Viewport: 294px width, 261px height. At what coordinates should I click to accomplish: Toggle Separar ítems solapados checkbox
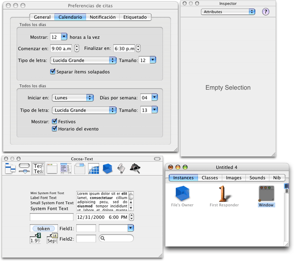click(x=53, y=71)
